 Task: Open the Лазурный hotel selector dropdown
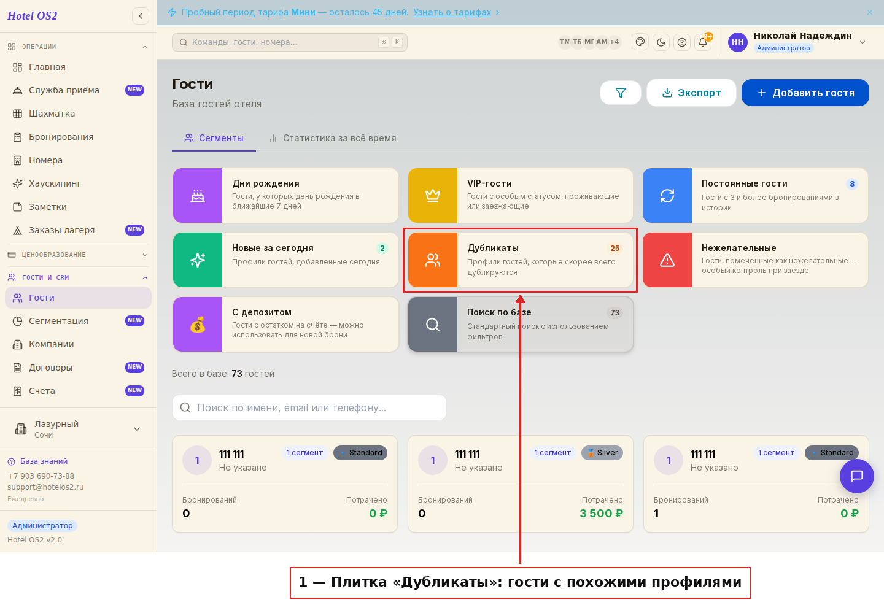(x=78, y=429)
